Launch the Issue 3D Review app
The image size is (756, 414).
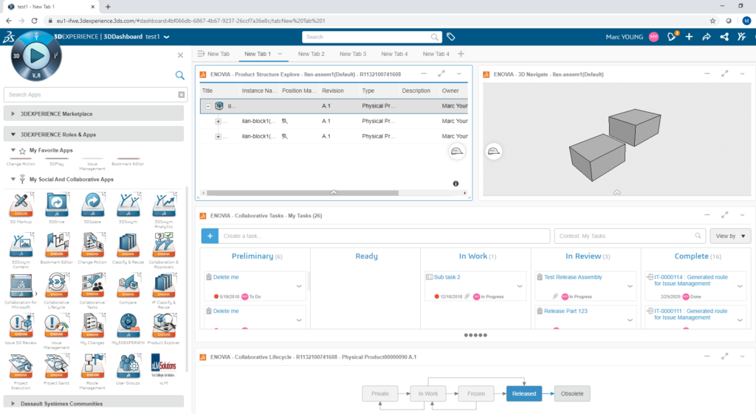(21, 326)
